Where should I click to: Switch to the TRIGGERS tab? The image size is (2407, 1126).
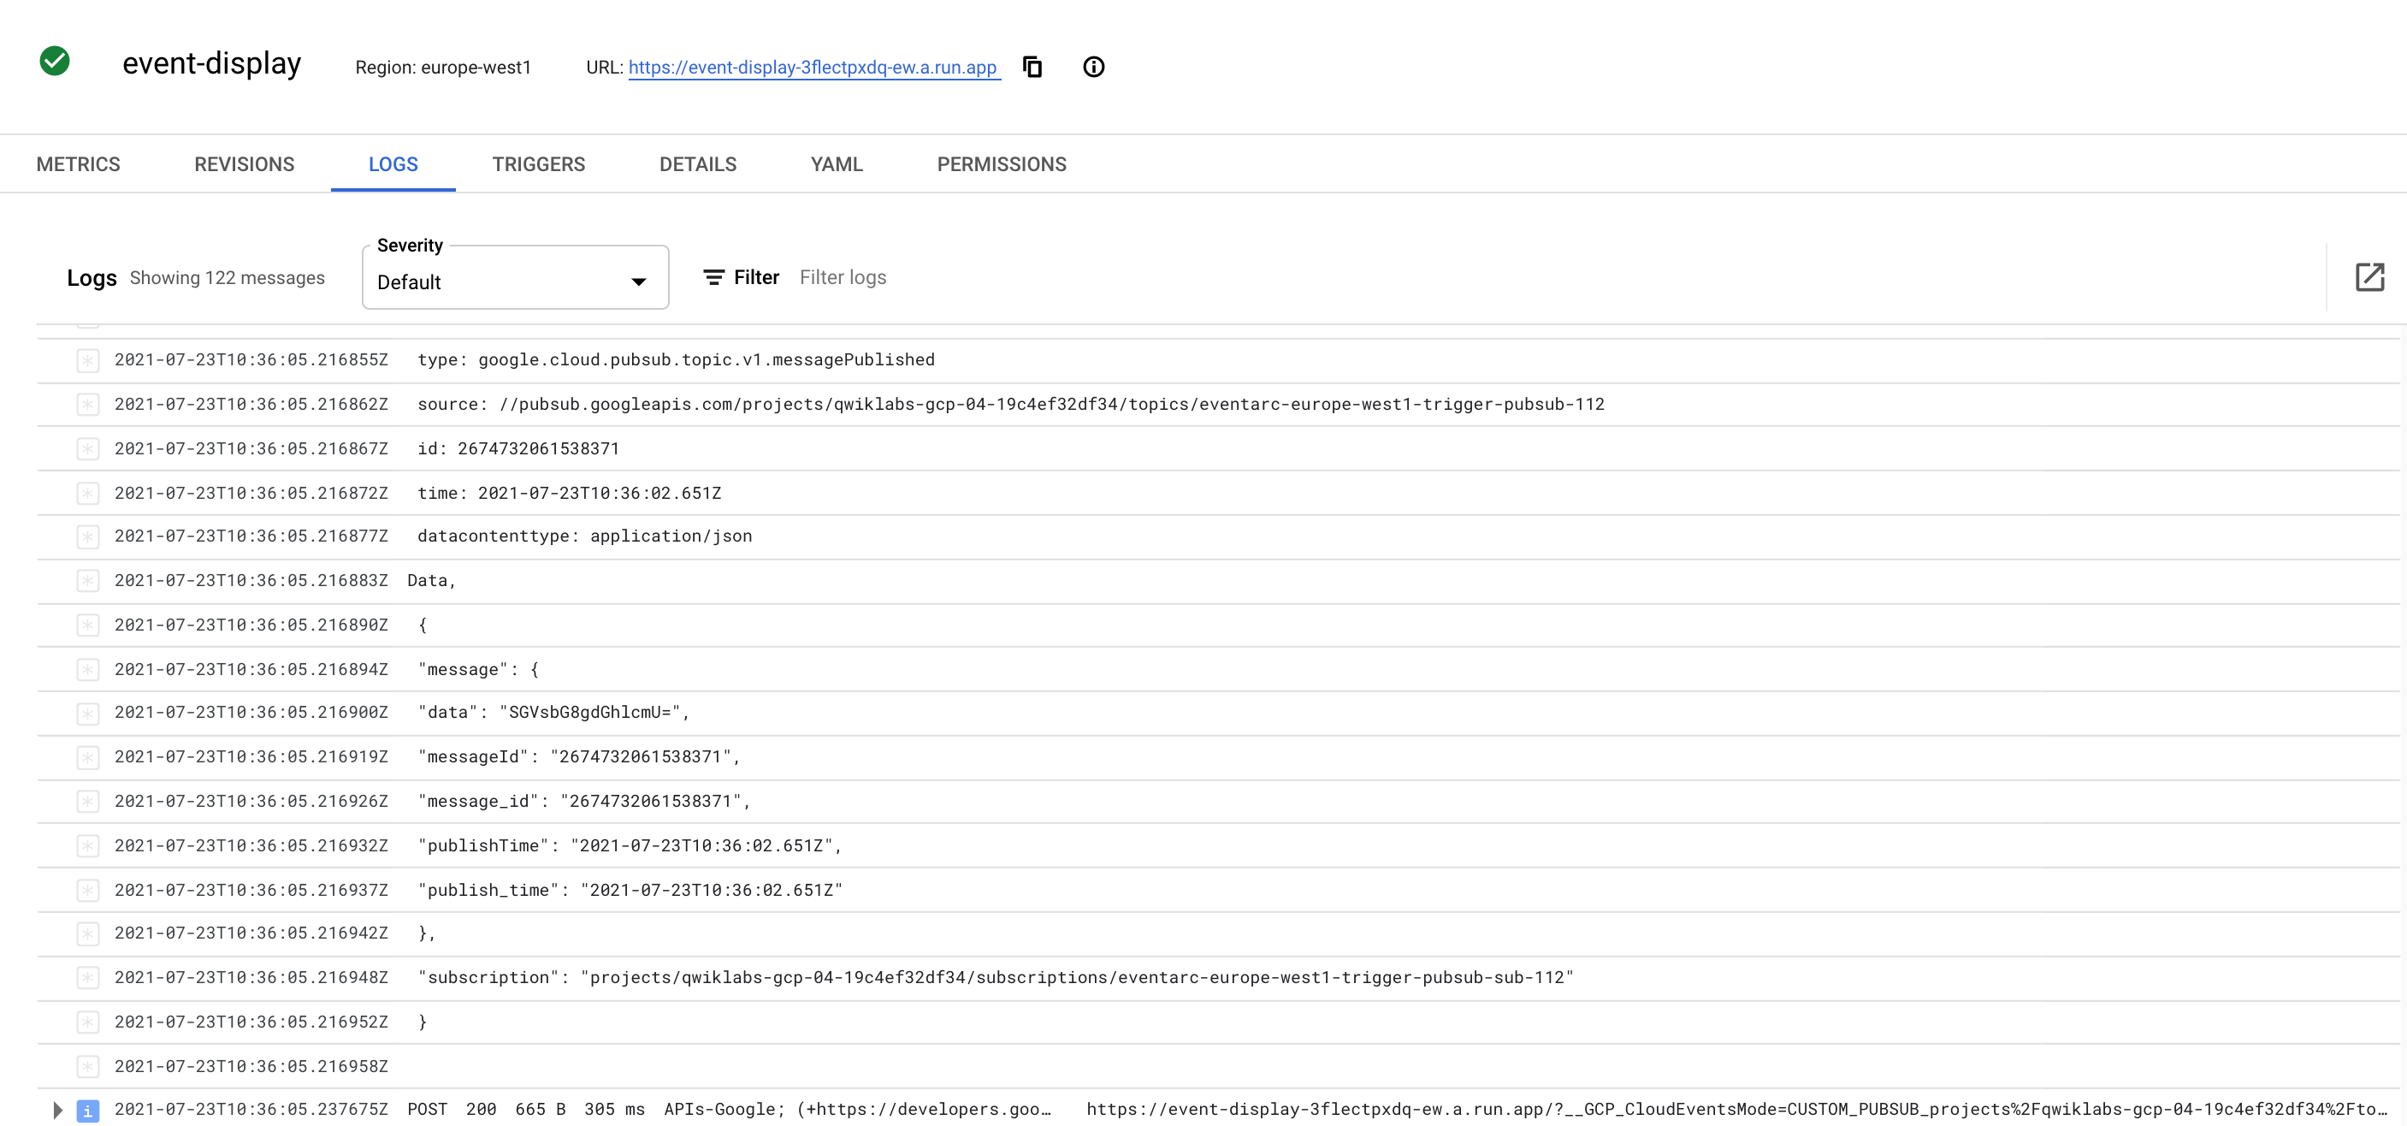538,163
